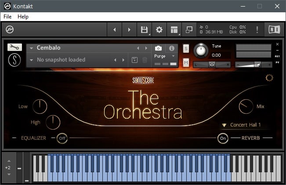Go to previous instrument with toolbar left arrow
The image size is (286, 185).
pyautogui.click(x=114, y=29)
